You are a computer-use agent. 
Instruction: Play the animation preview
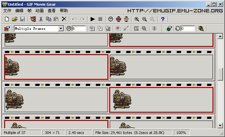93,19
